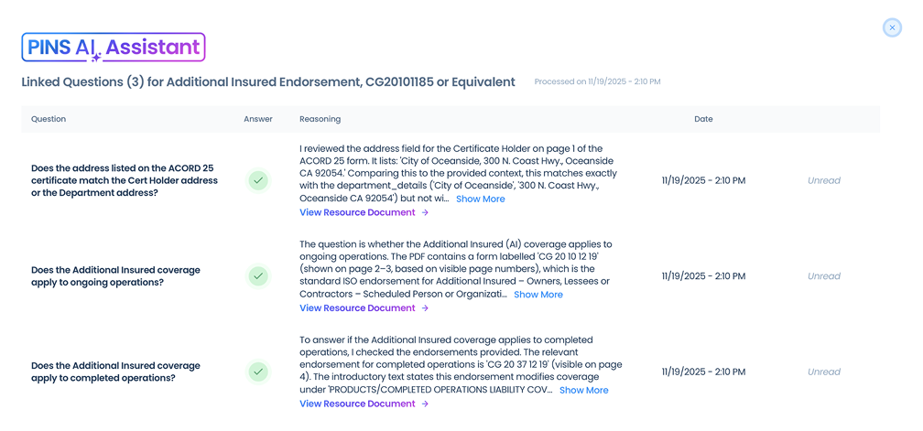The height and width of the screenshot is (431, 923).
Task: Show More reasoning for completed operations question
Action: [x=583, y=391]
